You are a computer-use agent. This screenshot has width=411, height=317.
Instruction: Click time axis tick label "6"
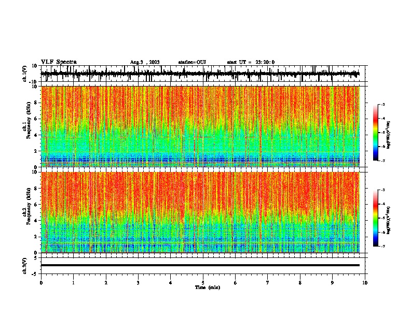236,283
